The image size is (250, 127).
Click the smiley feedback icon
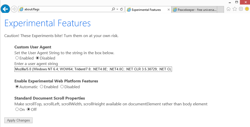[x=247, y=9]
